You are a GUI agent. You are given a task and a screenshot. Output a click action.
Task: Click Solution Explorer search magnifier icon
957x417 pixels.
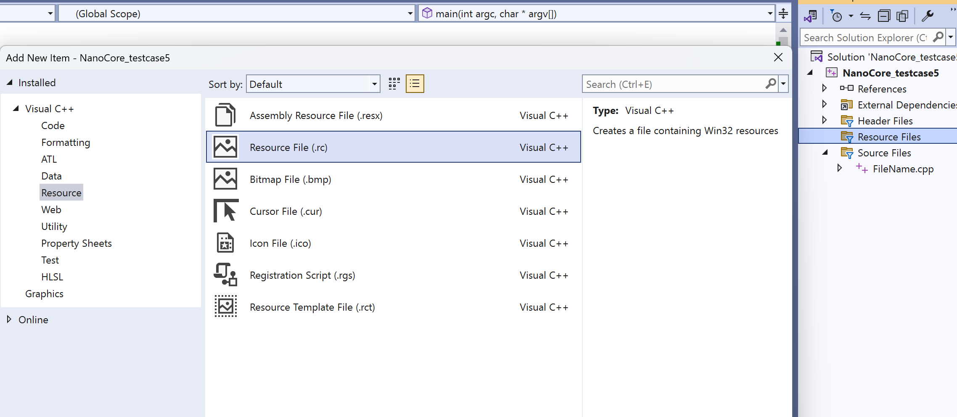click(x=938, y=37)
